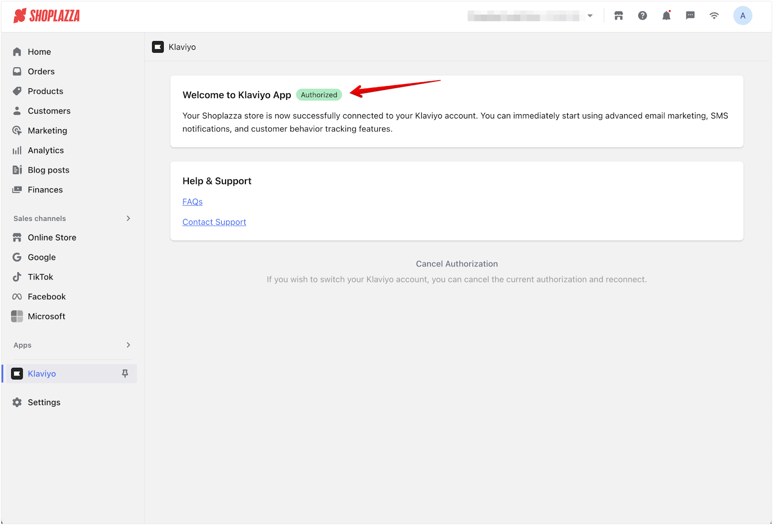Click the Google G icon

click(x=17, y=257)
